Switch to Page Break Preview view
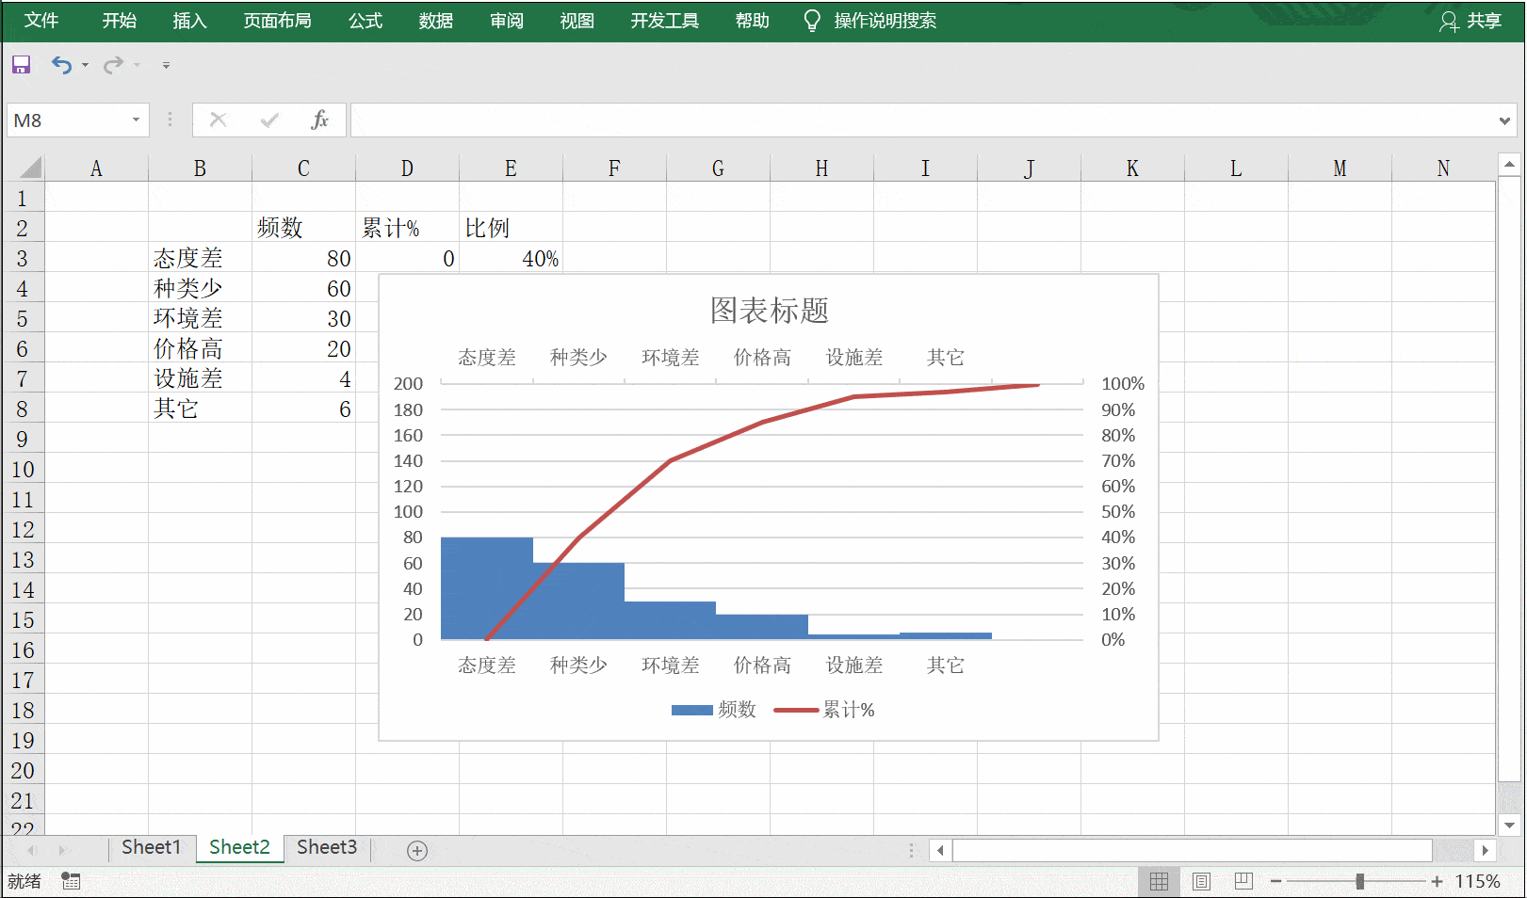This screenshot has height=898, width=1527. pyautogui.click(x=1243, y=881)
